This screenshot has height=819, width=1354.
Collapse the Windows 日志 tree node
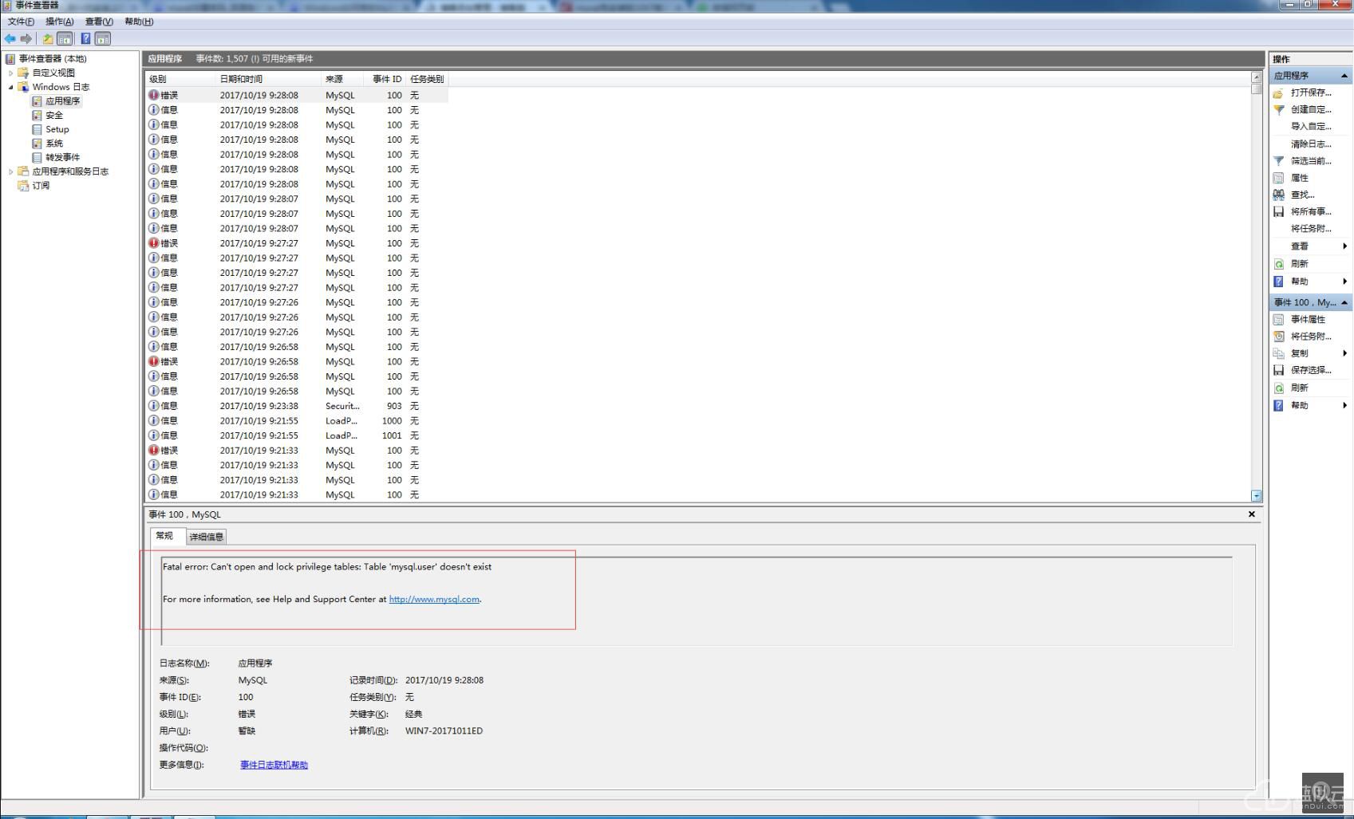click(11, 87)
